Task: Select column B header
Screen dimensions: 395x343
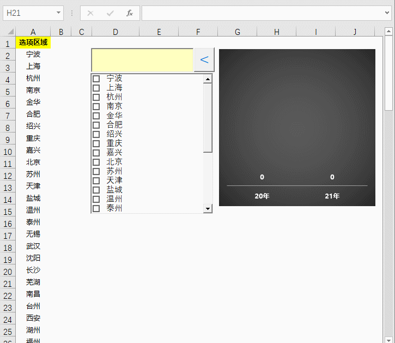Action: [x=61, y=32]
